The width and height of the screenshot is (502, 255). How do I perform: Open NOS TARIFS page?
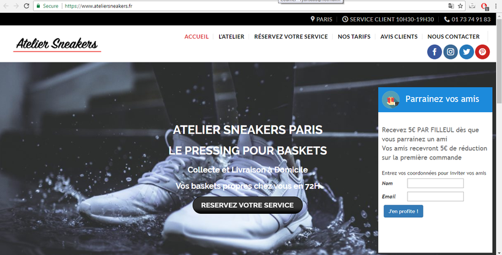click(353, 37)
